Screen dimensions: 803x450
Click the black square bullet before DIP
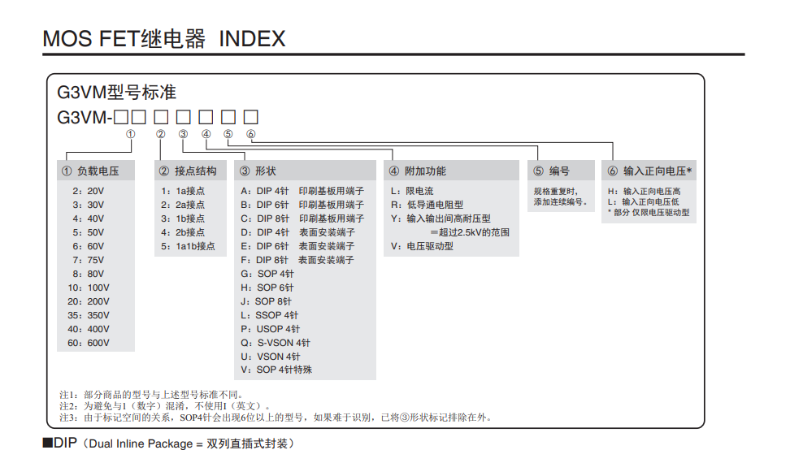[47, 443]
